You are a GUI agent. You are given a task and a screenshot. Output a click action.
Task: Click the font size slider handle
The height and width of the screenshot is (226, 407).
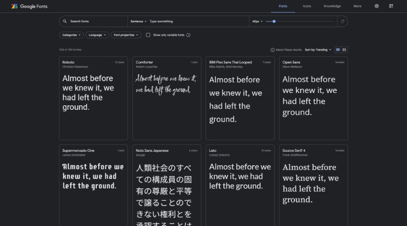pos(274,21)
